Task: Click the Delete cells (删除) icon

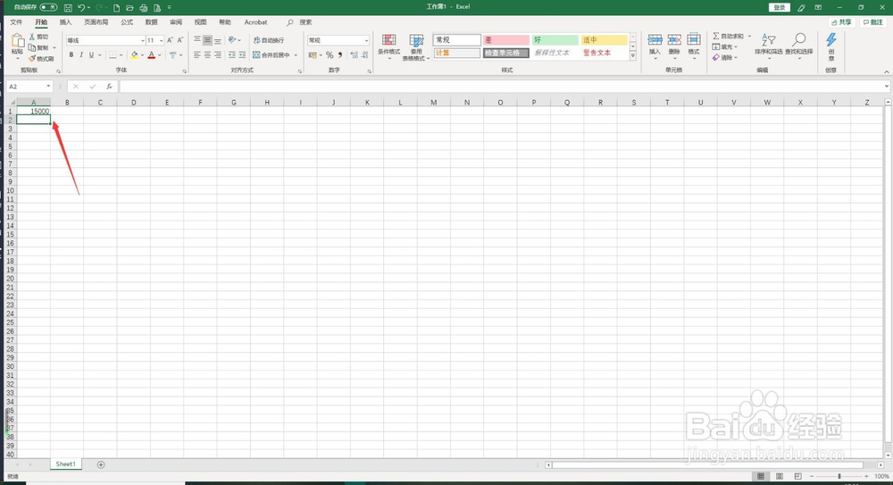Action: click(x=674, y=40)
